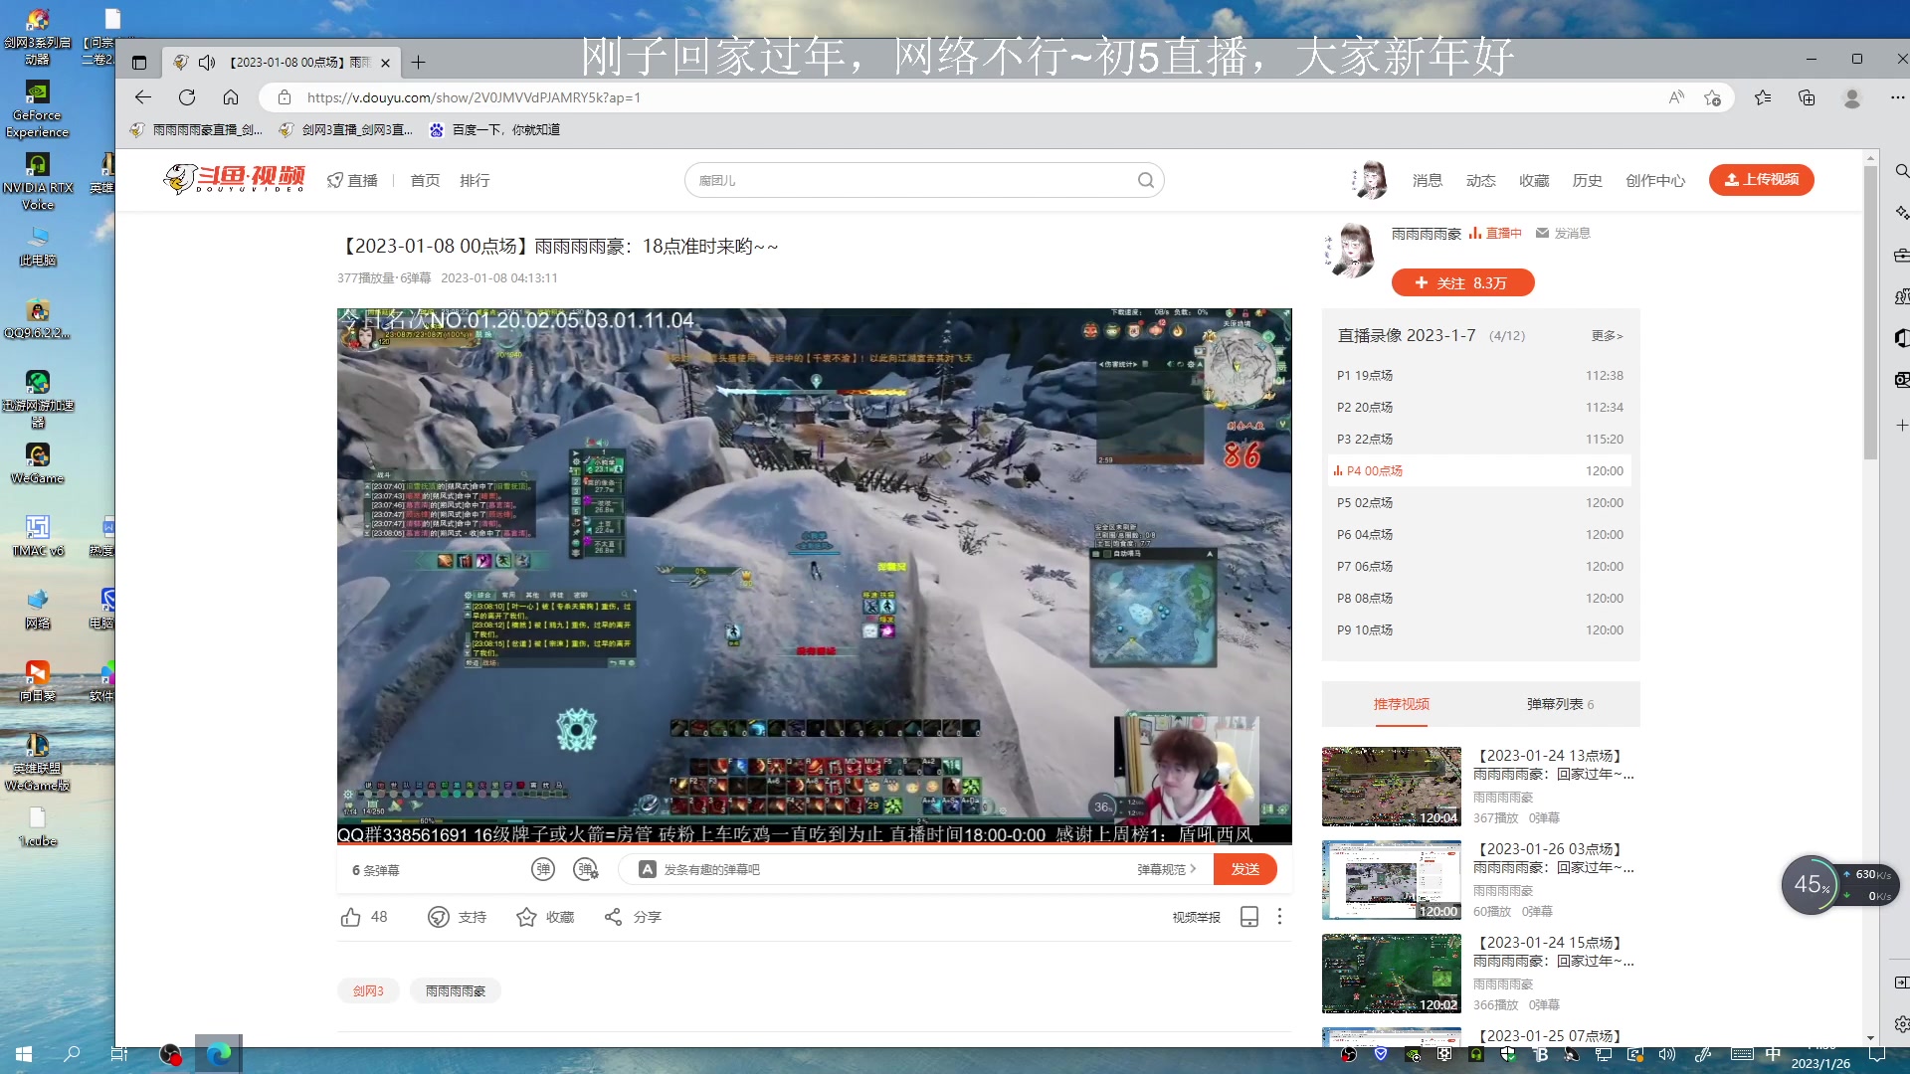Mute the tab using the speaker icon

tap(207, 63)
